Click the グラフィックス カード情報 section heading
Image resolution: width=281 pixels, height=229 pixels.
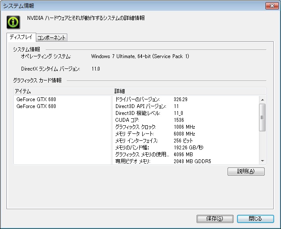pos(37,80)
